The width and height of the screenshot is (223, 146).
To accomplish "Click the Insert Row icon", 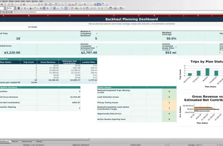I will (x=46, y=5).
